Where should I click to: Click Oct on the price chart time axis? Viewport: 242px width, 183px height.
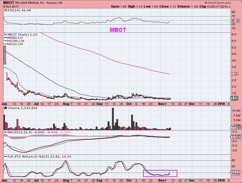(x=129, y=104)
